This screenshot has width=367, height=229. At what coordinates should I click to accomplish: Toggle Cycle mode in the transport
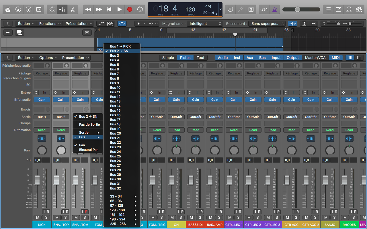(x=140, y=9)
